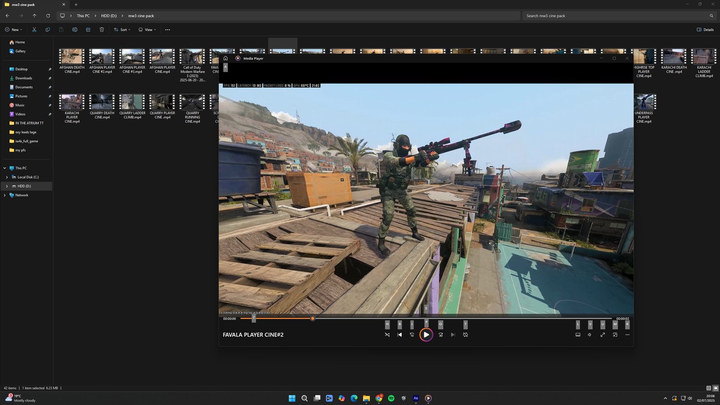Rename the selected file in File Explorer
The width and height of the screenshot is (720, 405).
(75, 30)
